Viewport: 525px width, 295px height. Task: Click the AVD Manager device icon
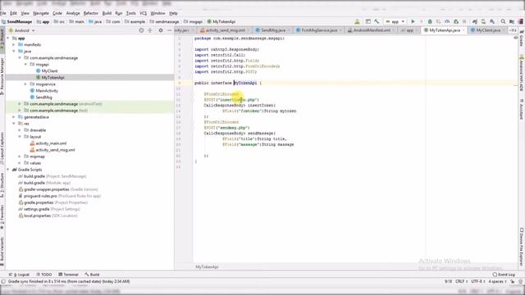(x=483, y=21)
